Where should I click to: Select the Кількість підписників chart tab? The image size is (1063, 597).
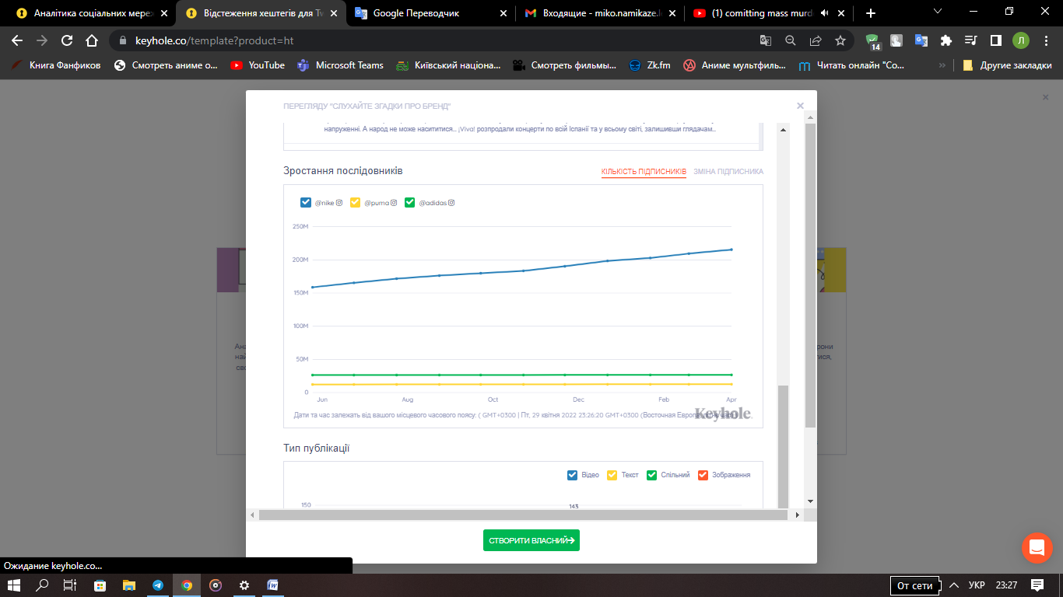(644, 172)
